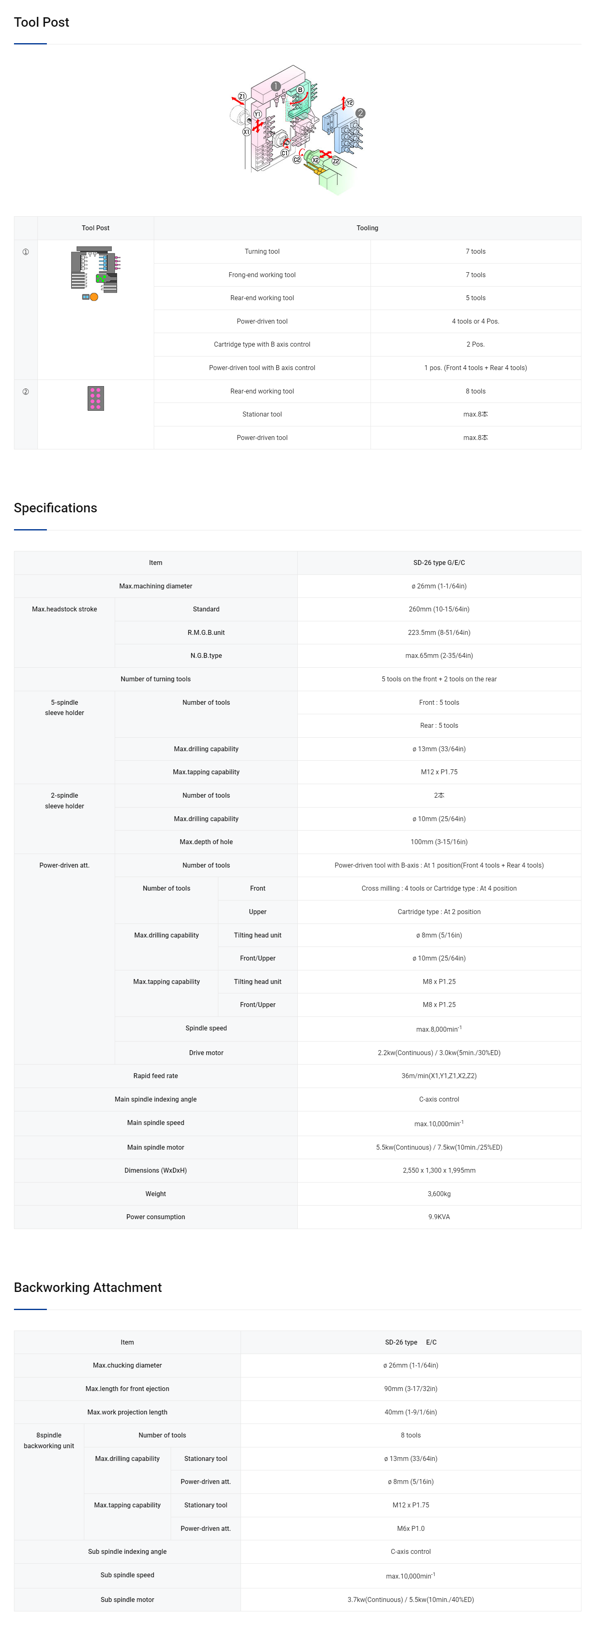The image size is (602, 1625).
Task: Click the Y2 axis label in diagram
Action: pos(350,102)
